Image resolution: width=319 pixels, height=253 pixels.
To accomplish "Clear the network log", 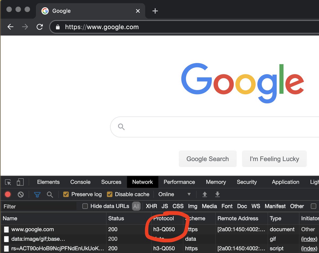I will click(x=21, y=195).
